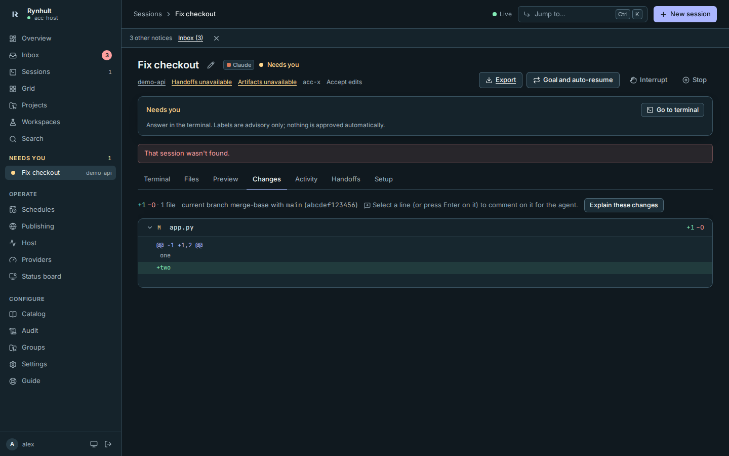Open the Handoffs tab
The image size is (729, 456).
click(x=346, y=179)
